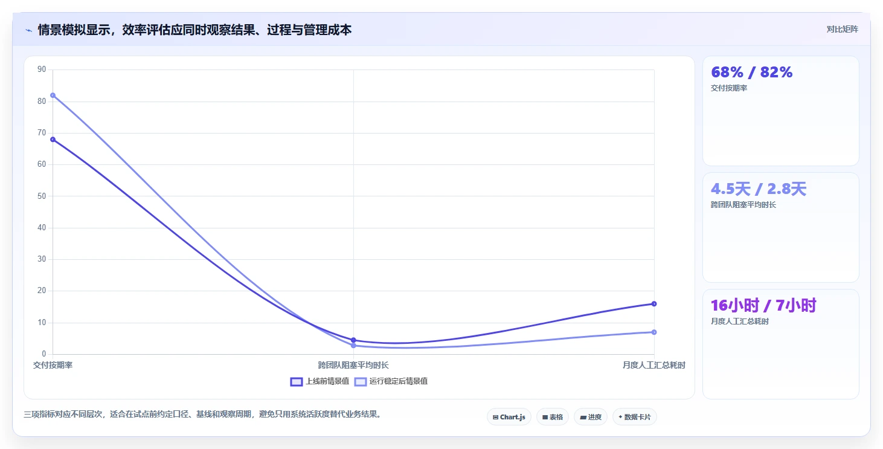Screen dimensions: 883x449
Task: Click the chart icon beside the page title
Action: [x=28, y=30]
